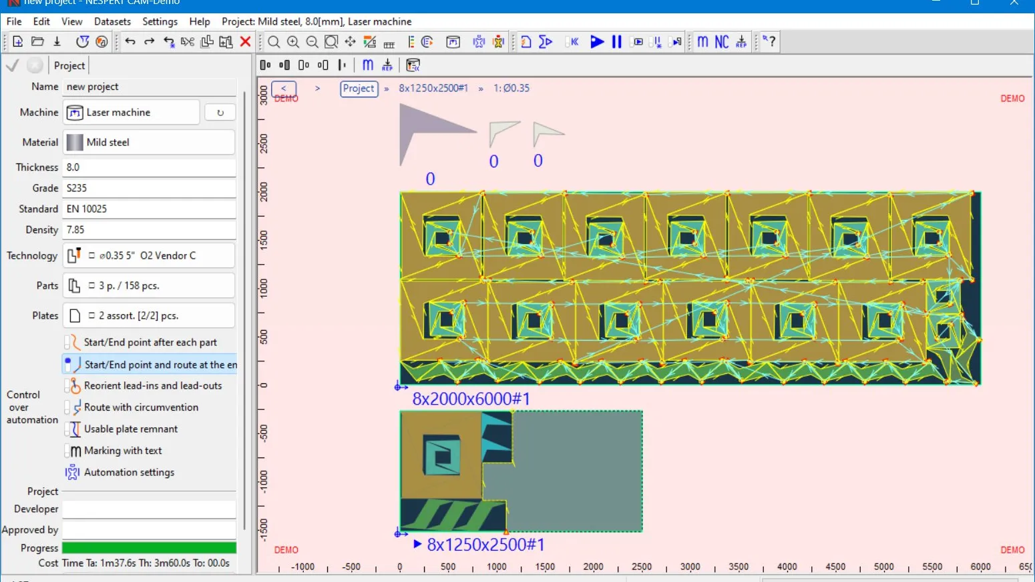The width and height of the screenshot is (1035, 582).
Task: Delete selection with the red X button
Action: tap(246, 41)
